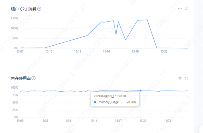The width and height of the screenshot is (203, 133).
Task: Select the 15:22 tick on CPU chart
Action: click(164, 52)
